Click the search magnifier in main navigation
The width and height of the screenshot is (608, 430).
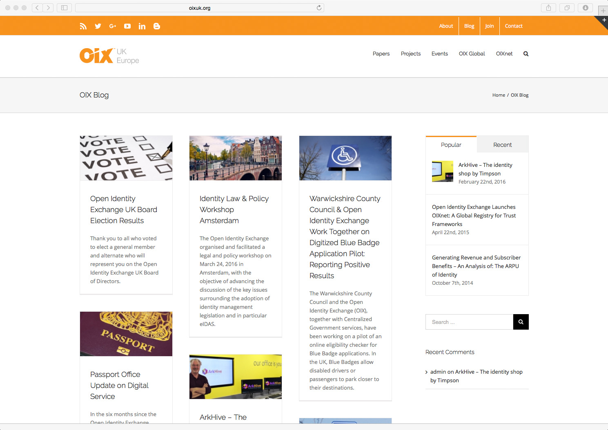click(526, 54)
